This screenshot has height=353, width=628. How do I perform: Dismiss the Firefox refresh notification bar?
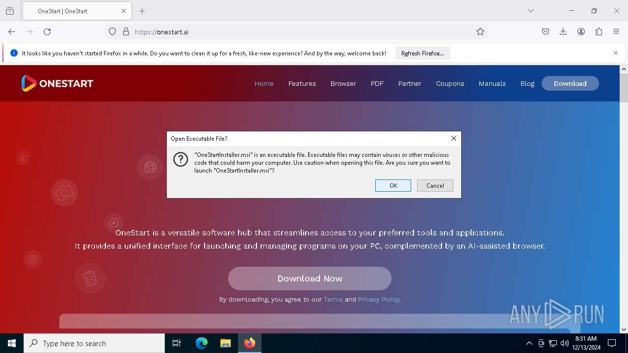pos(616,53)
